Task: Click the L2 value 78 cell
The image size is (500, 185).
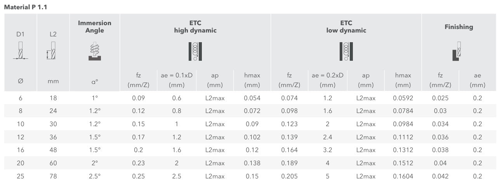Action: pyautogui.click(x=53, y=176)
